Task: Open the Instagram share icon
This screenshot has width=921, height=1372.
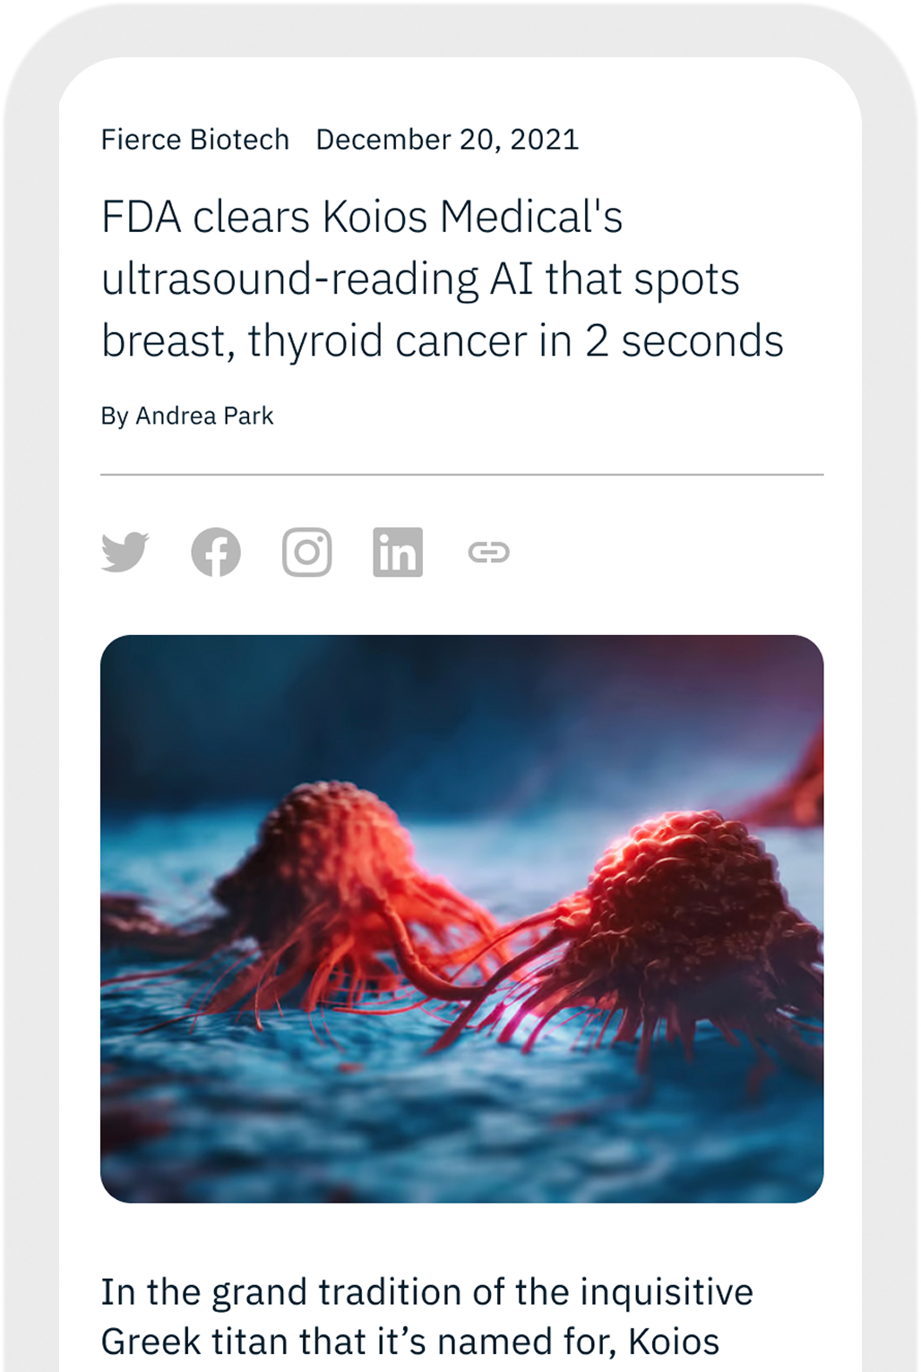Action: click(307, 552)
